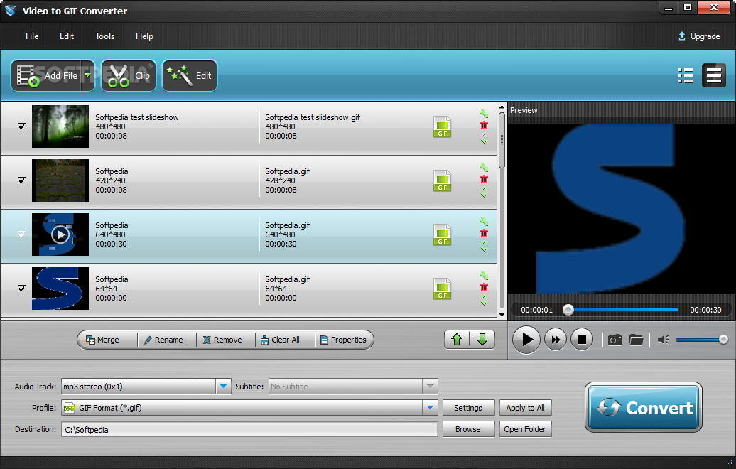Adjust the volume slider
The height and width of the screenshot is (469, 736).
(x=702, y=340)
